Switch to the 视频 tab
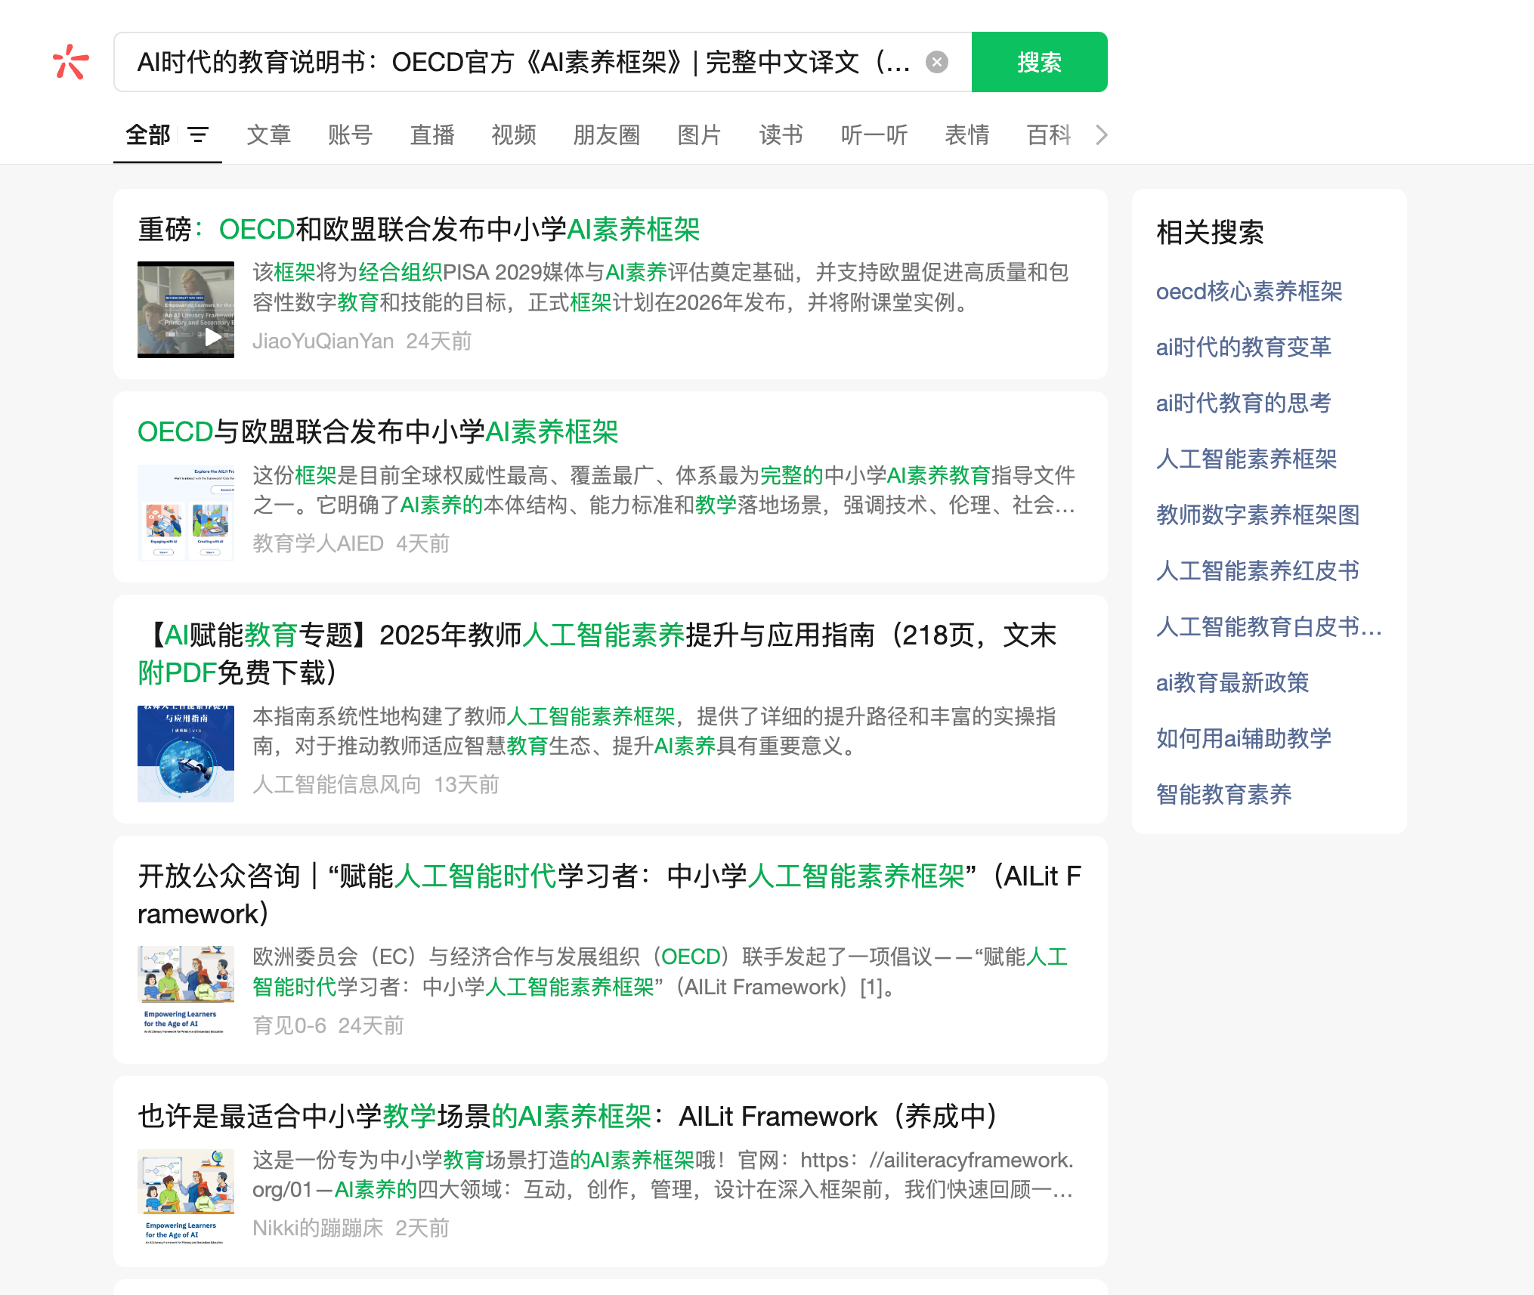Viewport: 1534px width, 1295px height. click(513, 135)
